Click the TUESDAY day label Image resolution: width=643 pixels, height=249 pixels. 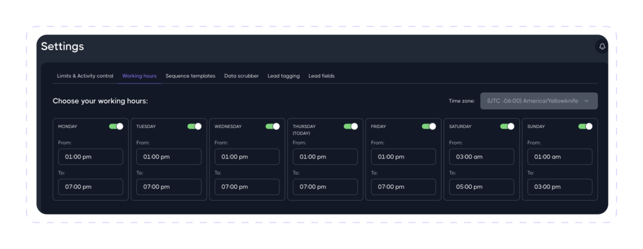coord(146,127)
